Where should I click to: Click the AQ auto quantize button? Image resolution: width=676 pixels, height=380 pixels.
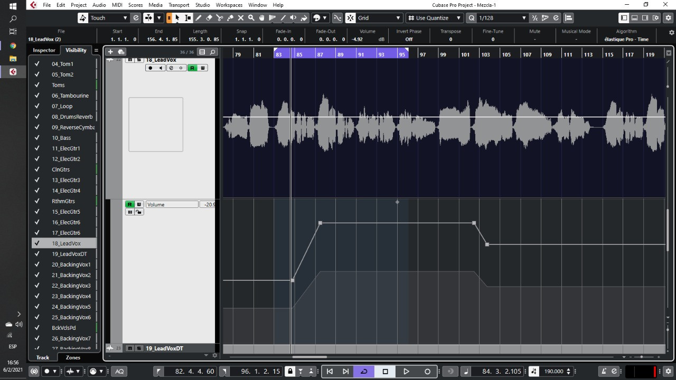coord(119,371)
